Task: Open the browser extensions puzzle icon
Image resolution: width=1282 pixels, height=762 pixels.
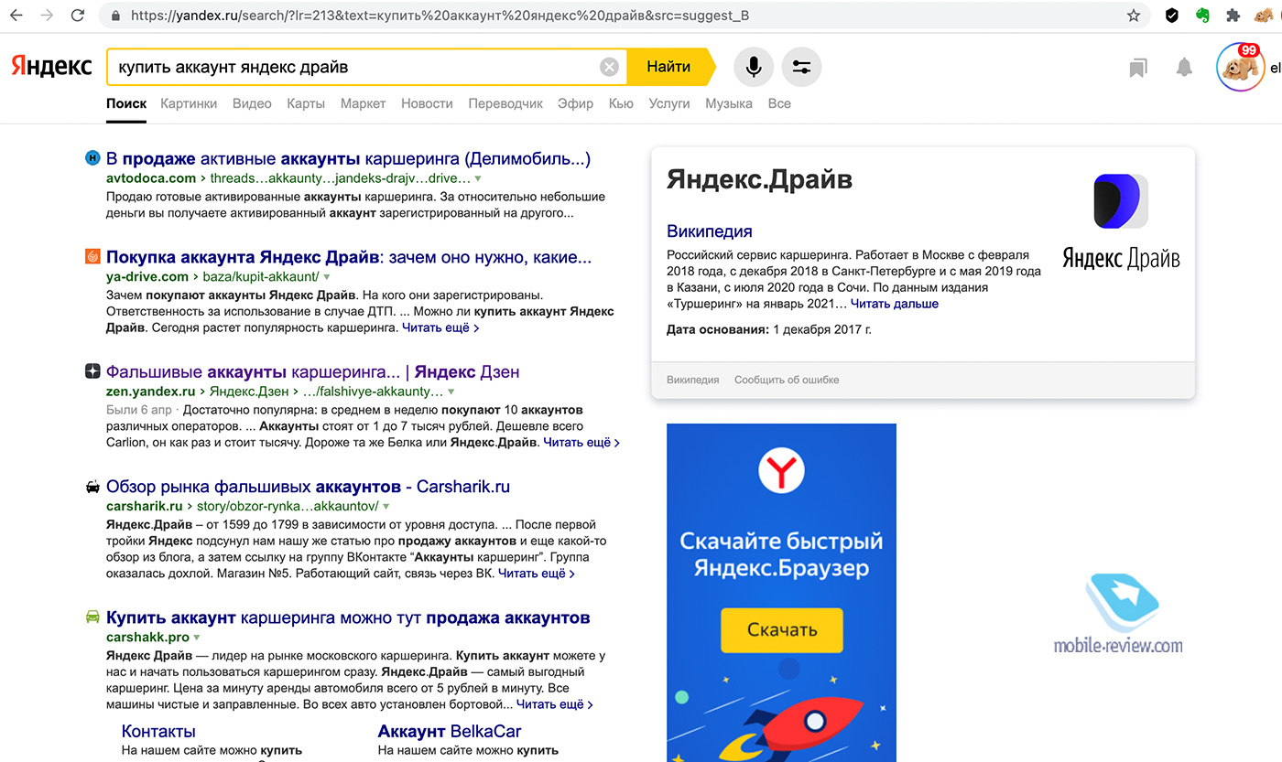Action: 1233,16
